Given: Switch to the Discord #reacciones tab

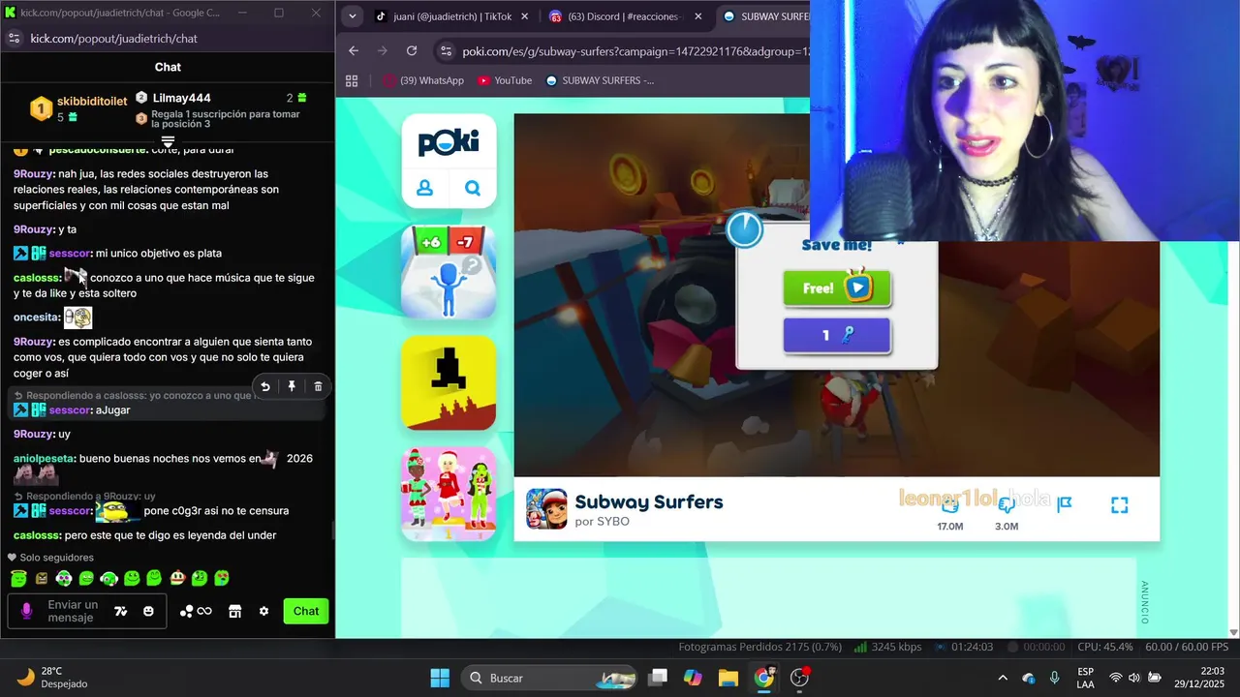Looking at the screenshot, I should 627,16.
